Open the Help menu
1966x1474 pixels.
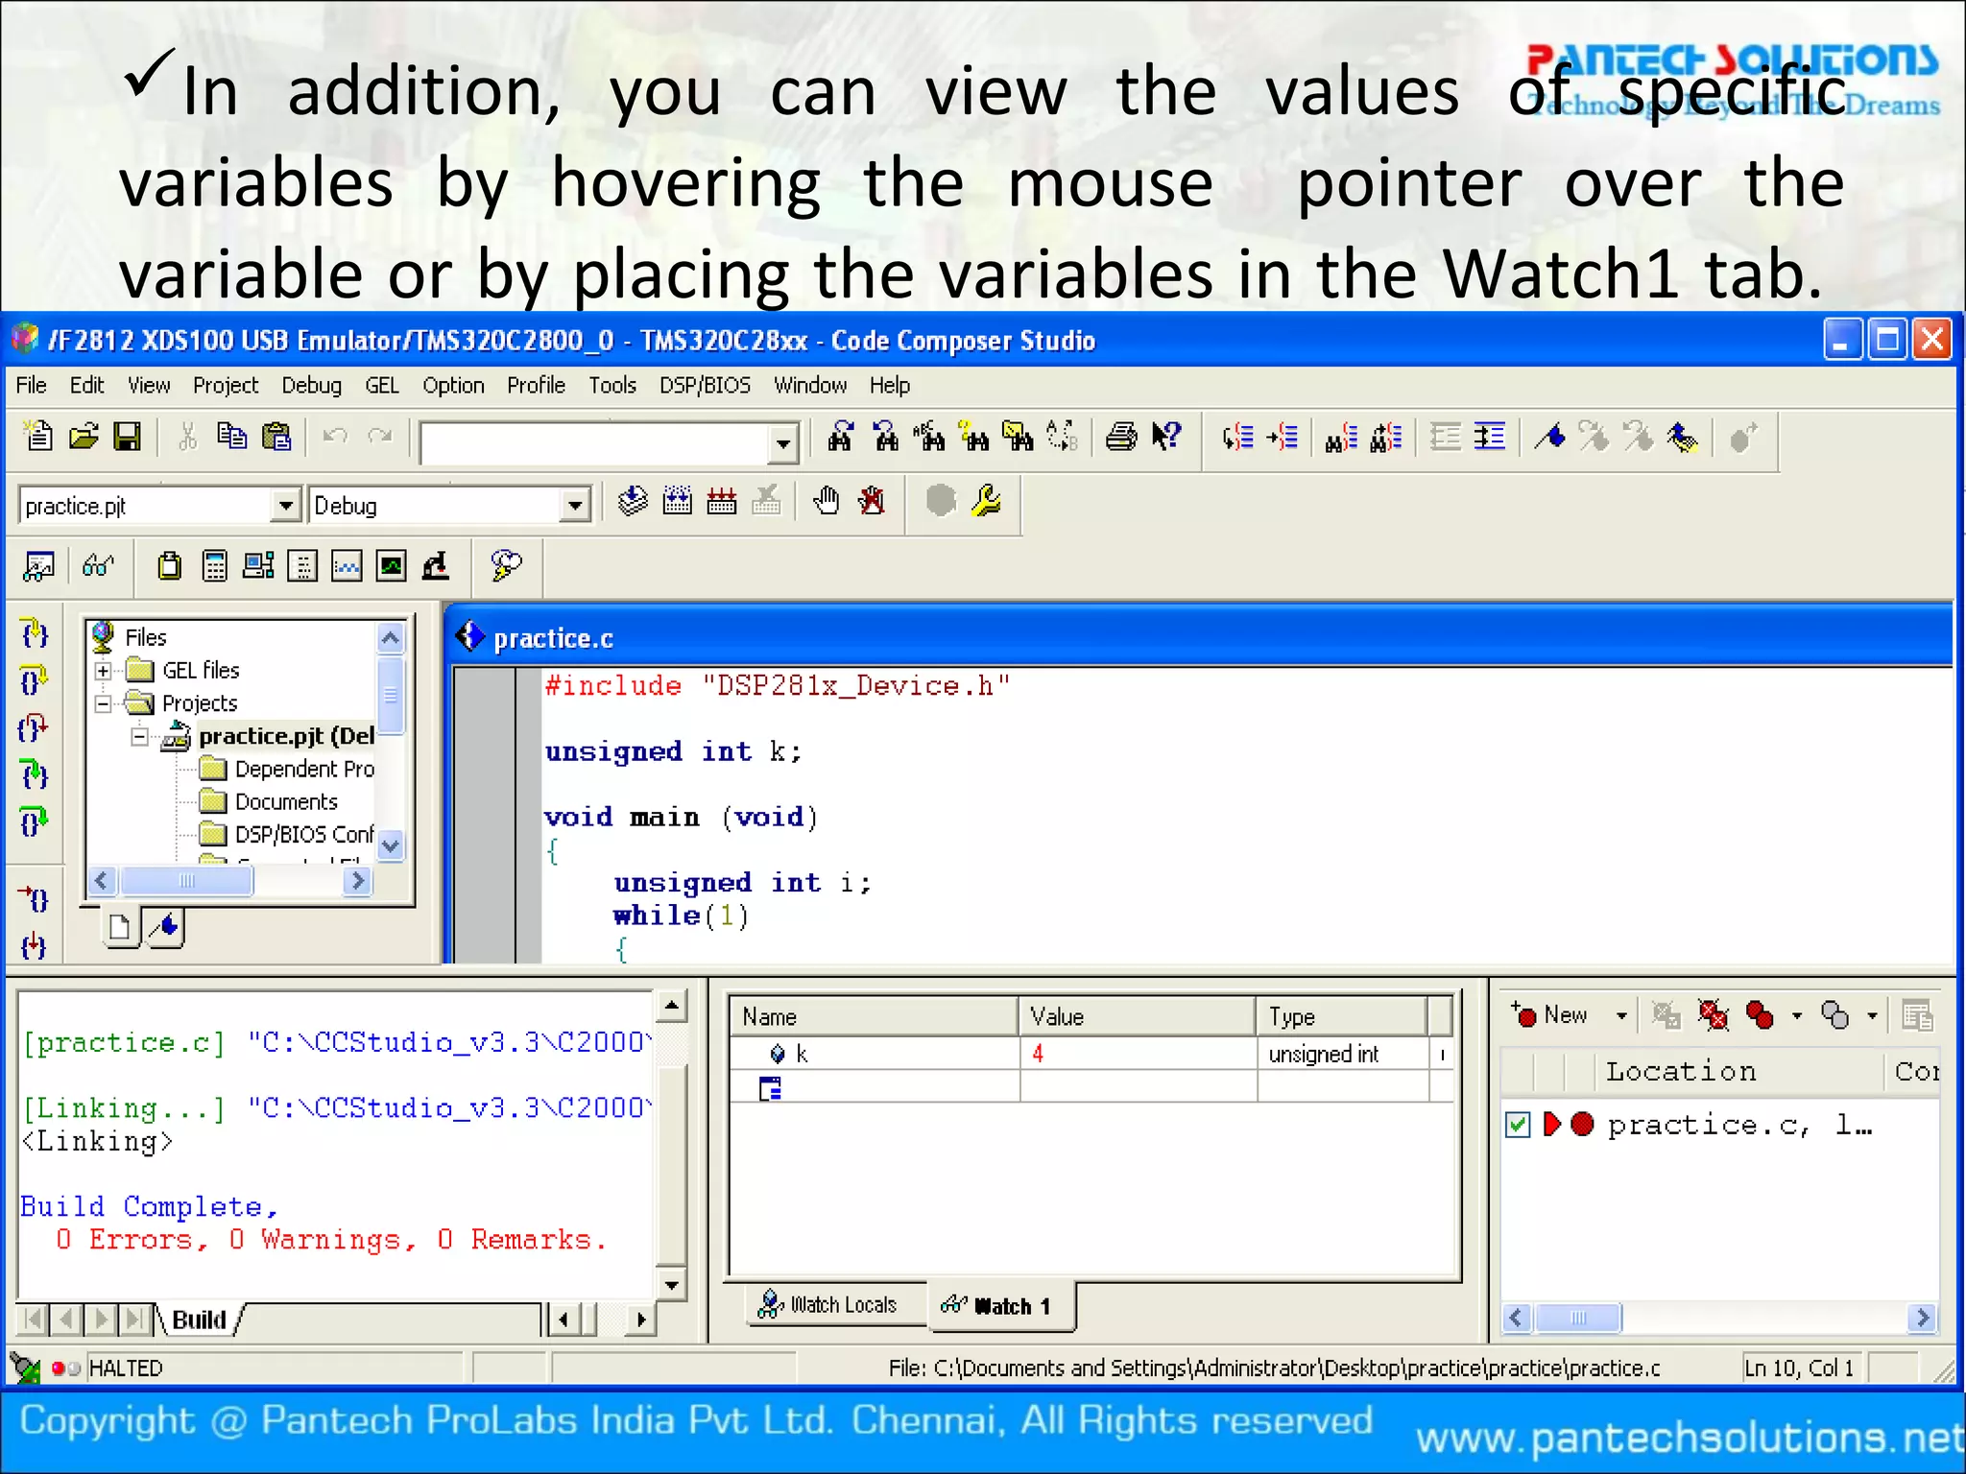tap(890, 385)
